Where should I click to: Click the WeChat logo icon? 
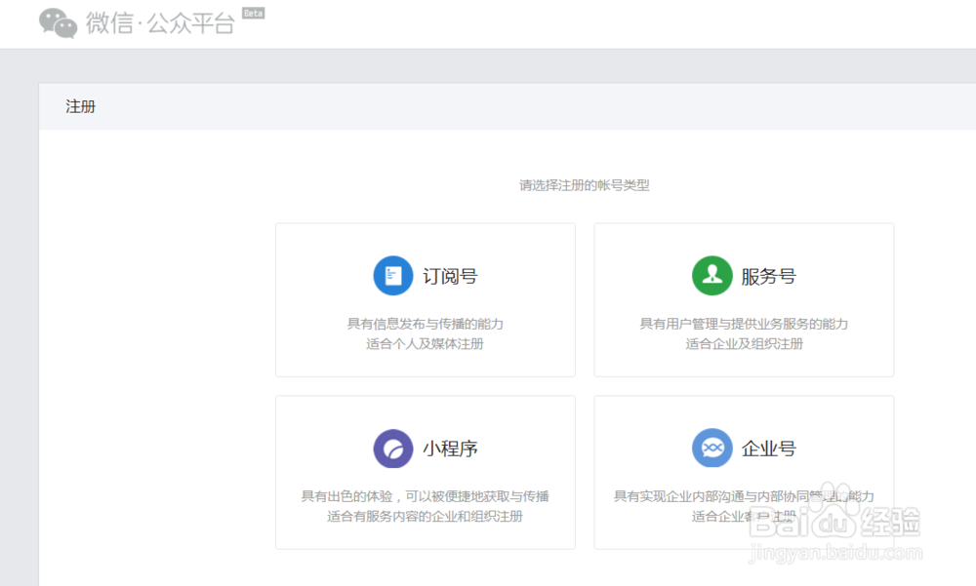pyautogui.click(x=59, y=21)
